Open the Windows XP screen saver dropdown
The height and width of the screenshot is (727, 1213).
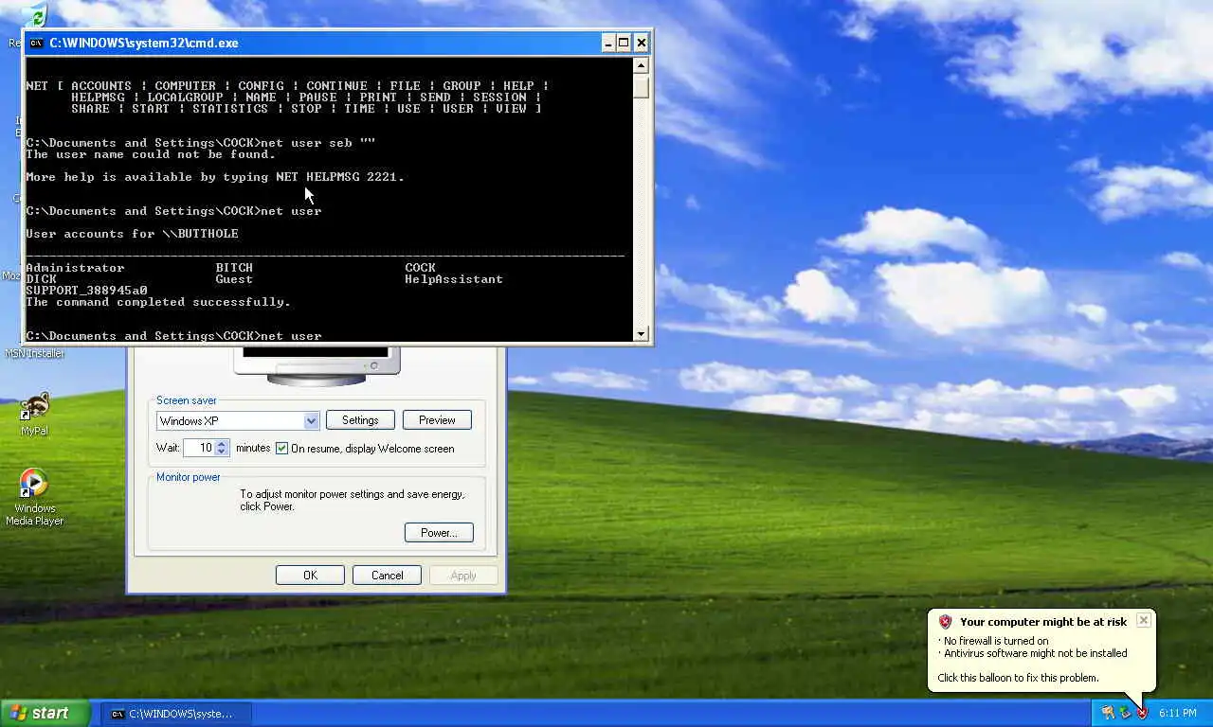click(311, 420)
